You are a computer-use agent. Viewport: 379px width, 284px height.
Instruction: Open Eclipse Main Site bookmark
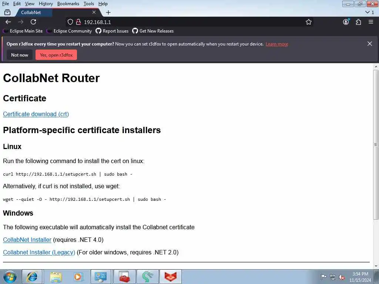pyautogui.click(x=23, y=31)
